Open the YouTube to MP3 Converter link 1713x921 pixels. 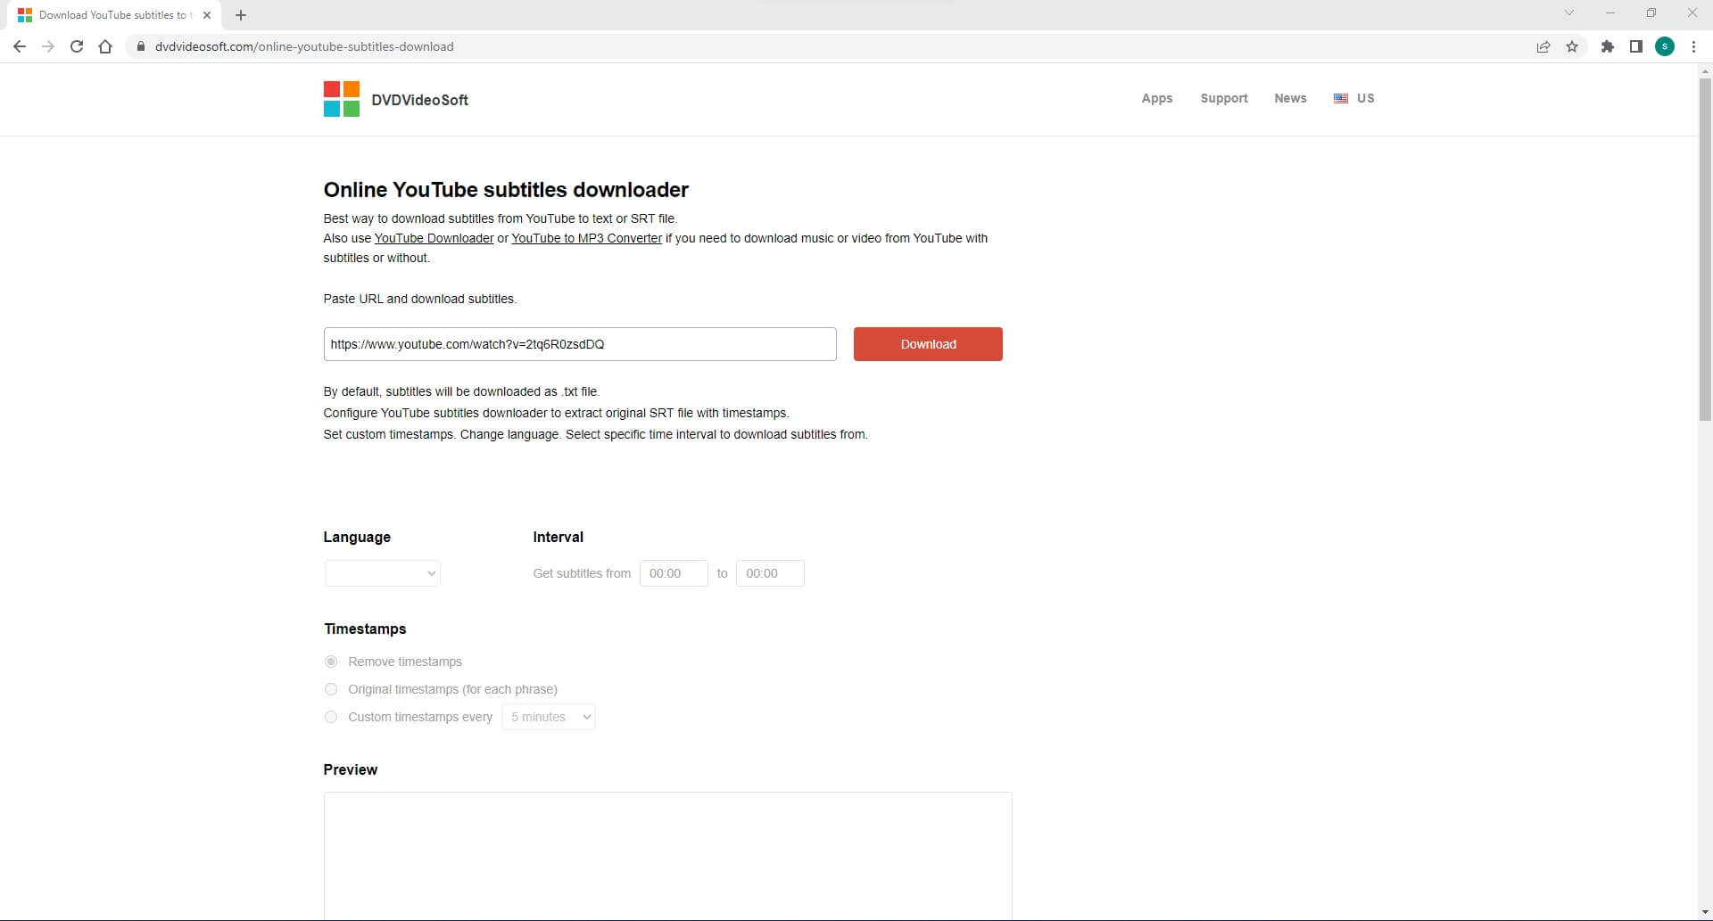pos(586,238)
